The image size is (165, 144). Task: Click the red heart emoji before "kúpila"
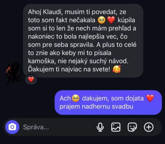(x=111, y=20)
